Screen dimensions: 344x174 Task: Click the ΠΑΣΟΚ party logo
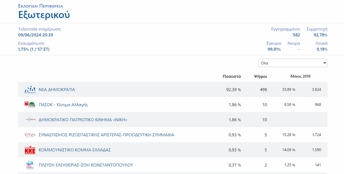click(30, 105)
